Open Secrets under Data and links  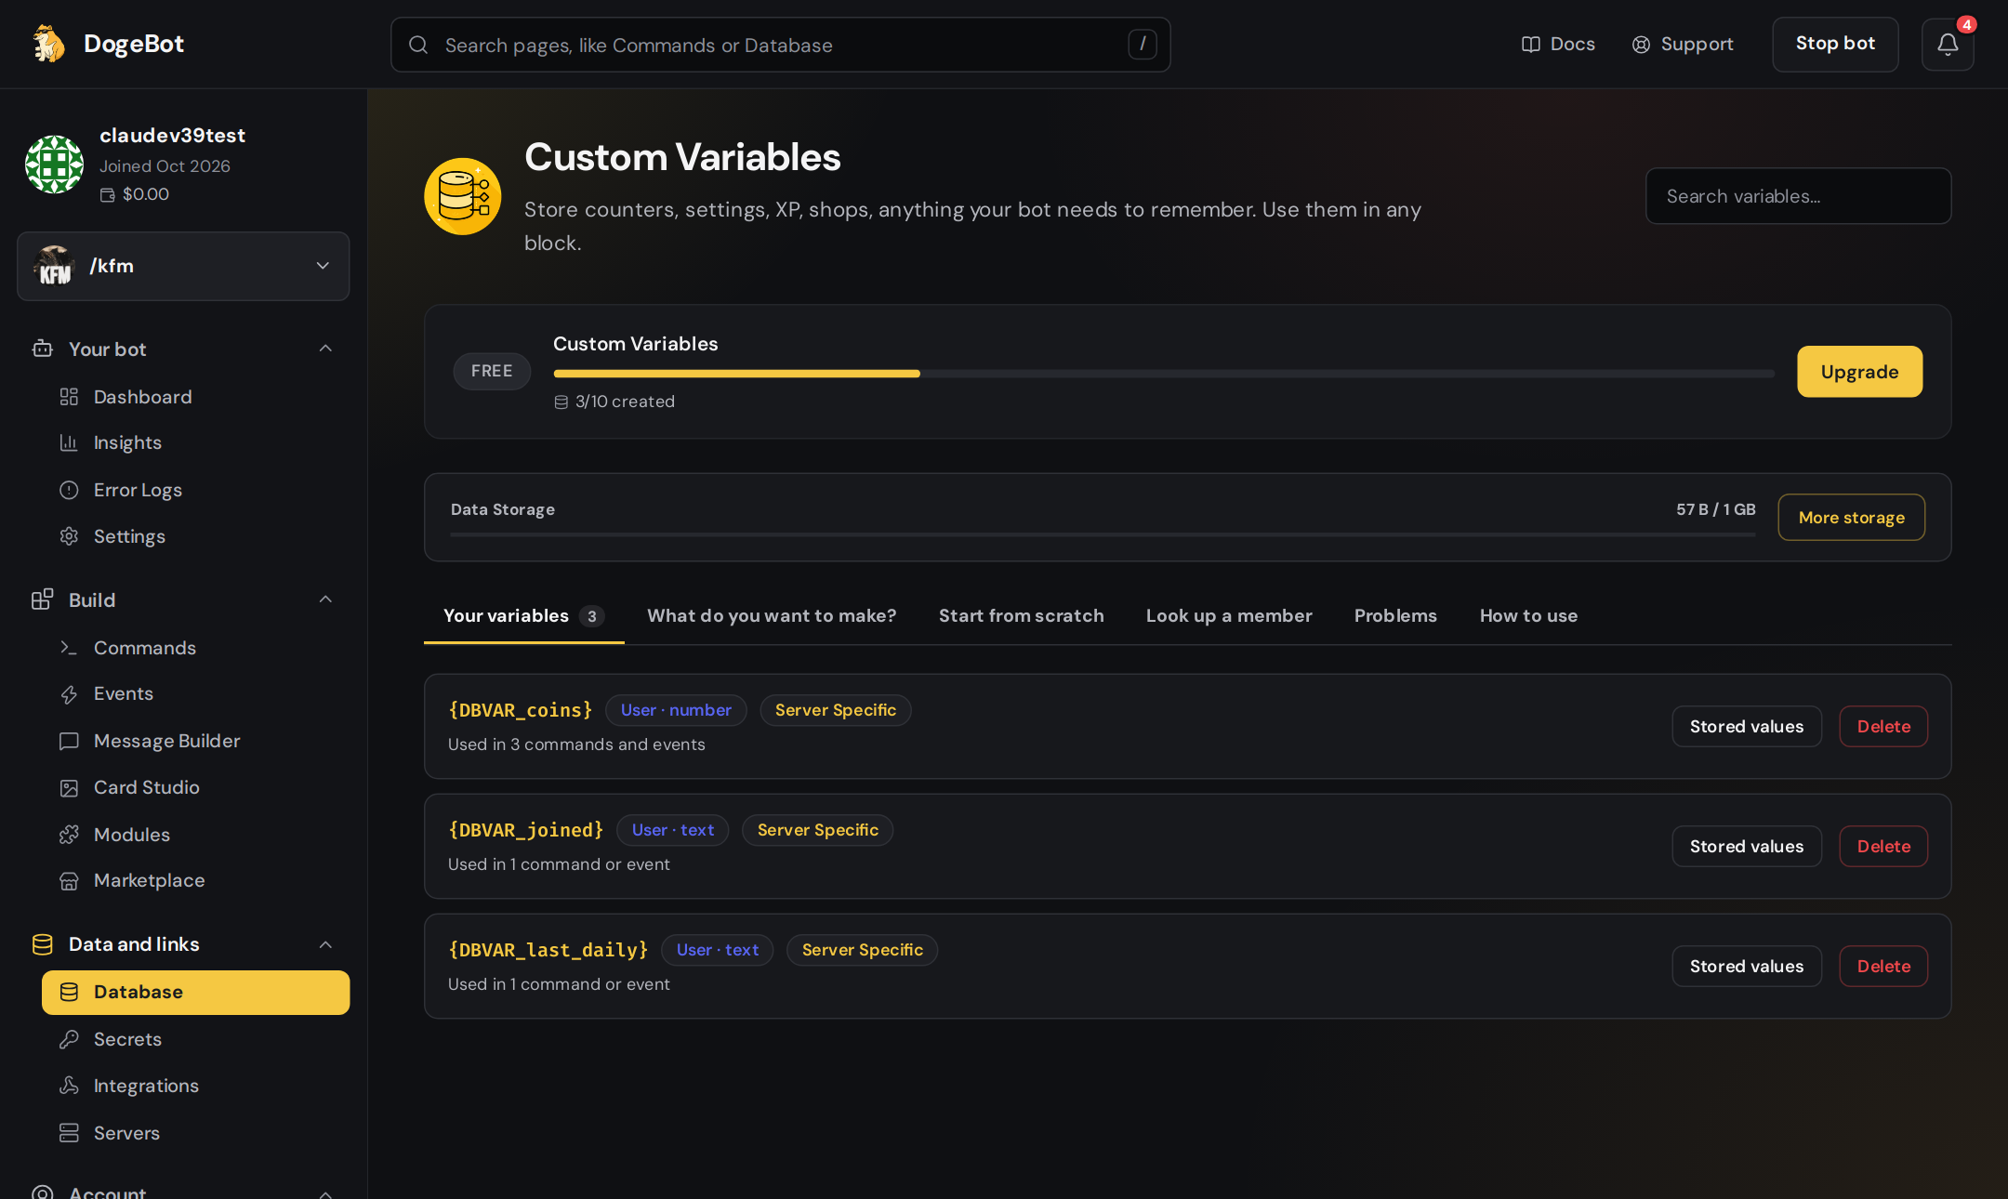pos(127,1039)
